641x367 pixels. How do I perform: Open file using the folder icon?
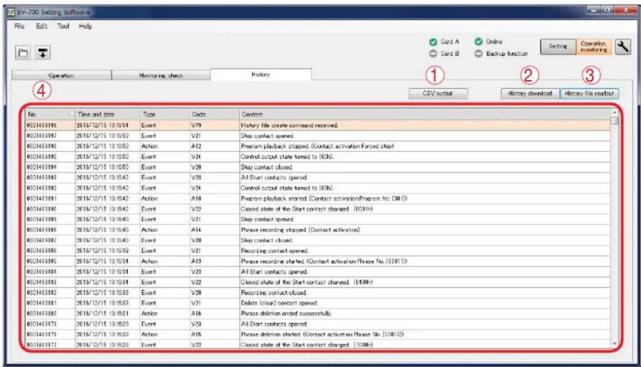[x=23, y=53]
